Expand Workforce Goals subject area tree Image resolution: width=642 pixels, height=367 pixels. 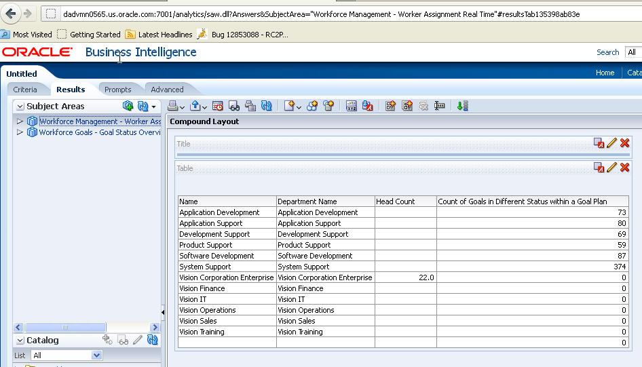(x=20, y=132)
